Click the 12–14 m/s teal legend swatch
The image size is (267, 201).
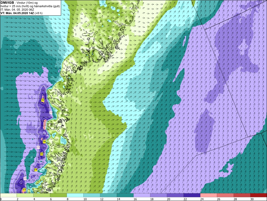point(108,195)
